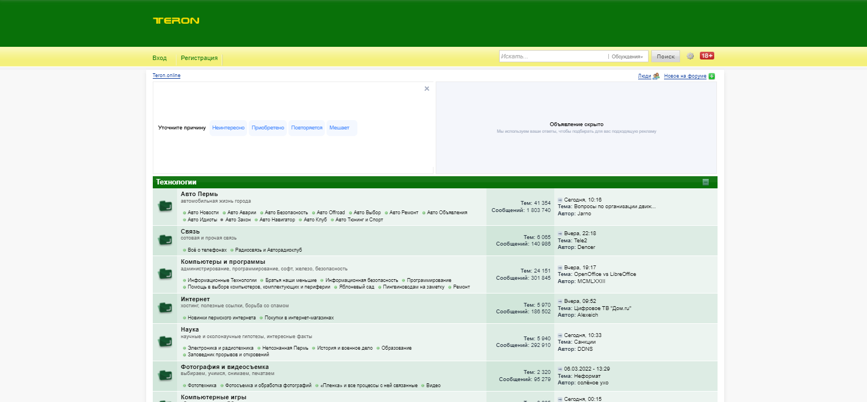Open the Компьютерные игры forum
The height and width of the screenshot is (402, 867).
click(x=213, y=397)
